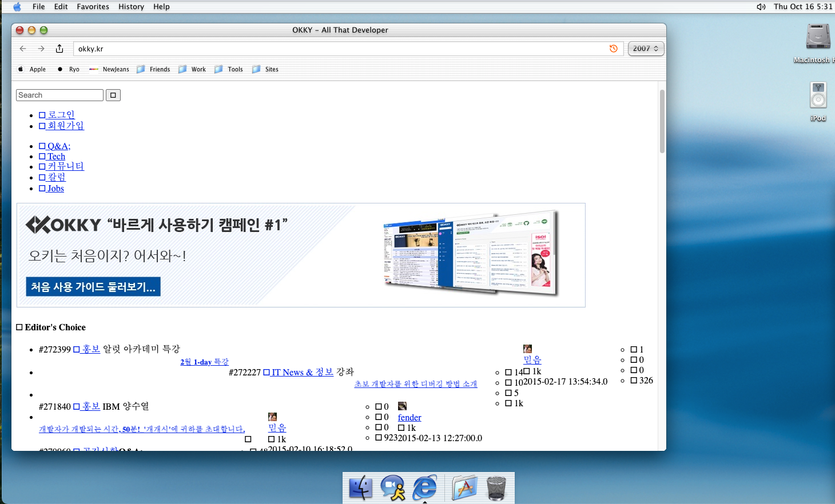Click the Internet Explorer icon in the dock
Screen dimensions: 835x504
[425, 487]
